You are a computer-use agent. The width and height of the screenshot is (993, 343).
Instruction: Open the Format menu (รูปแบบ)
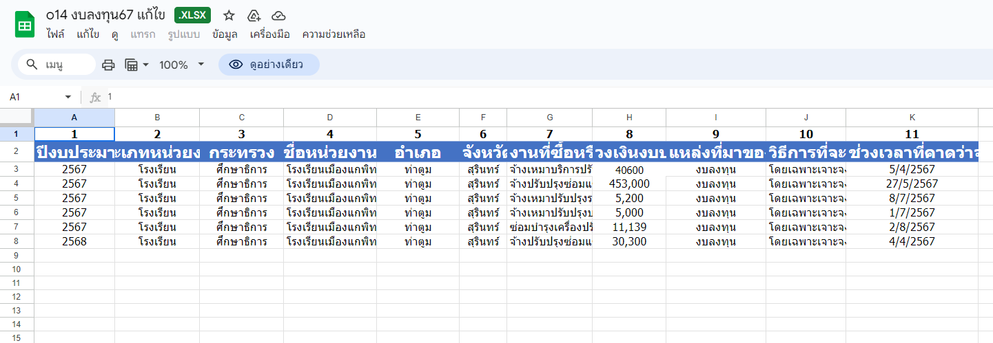pos(184,34)
